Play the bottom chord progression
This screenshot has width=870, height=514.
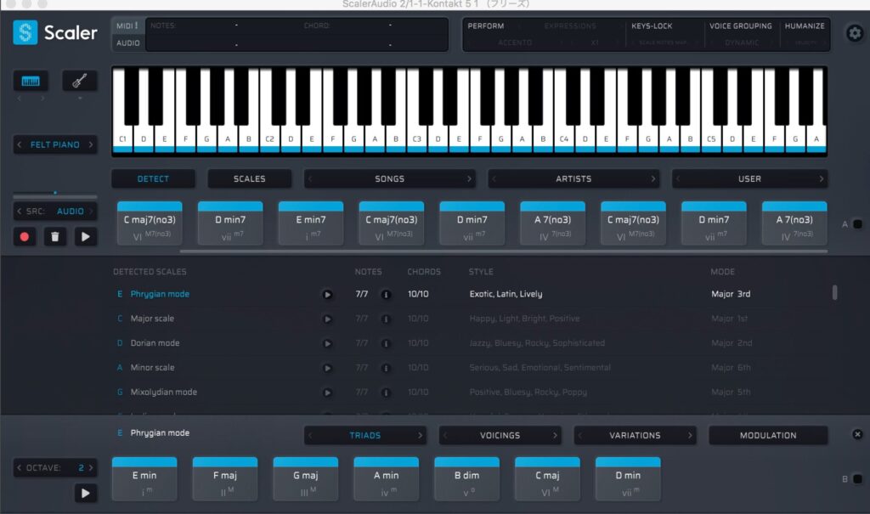[x=85, y=493]
